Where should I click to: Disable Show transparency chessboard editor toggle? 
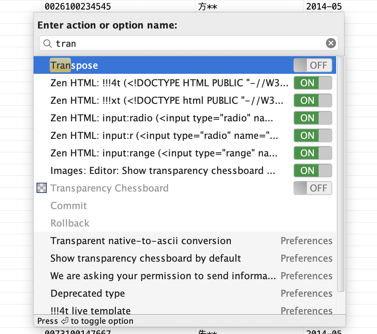[x=313, y=171]
